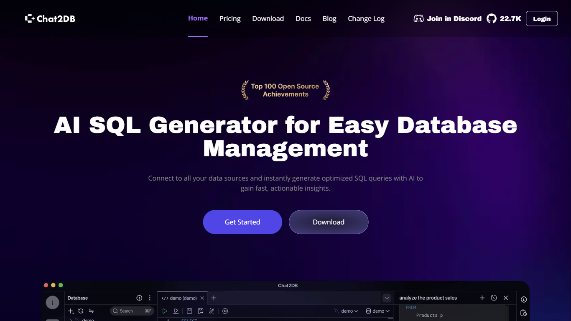This screenshot has width=571, height=321.
Task: Click the refresh icon under Database
Action: pos(81,311)
